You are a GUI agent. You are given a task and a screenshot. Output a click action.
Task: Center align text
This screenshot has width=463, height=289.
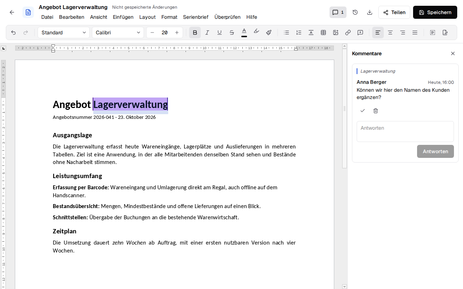[x=390, y=33]
